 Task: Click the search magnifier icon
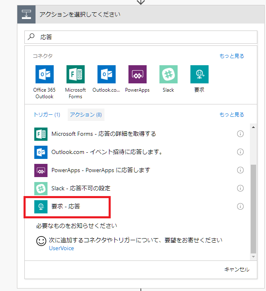pyautogui.click(x=31, y=37)
